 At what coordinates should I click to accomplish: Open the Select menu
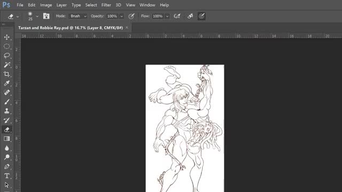tap(91, 5)
